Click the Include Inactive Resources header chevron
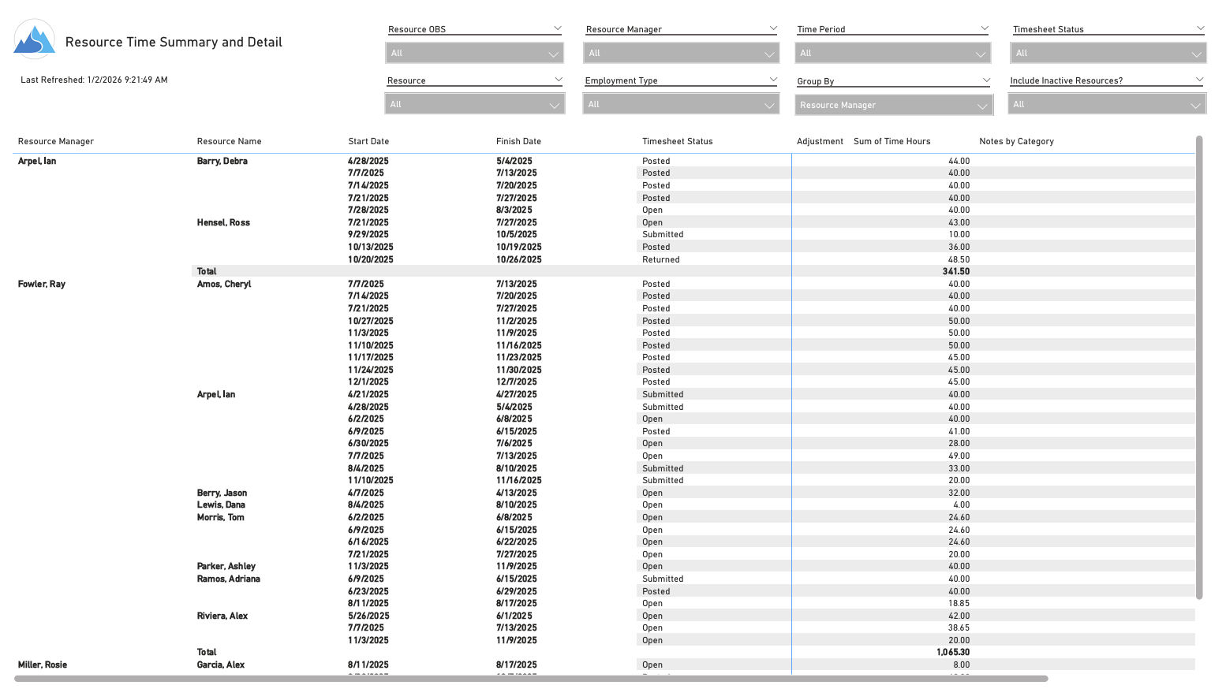Screen dimensions: 1226x700 point(1199,80)
